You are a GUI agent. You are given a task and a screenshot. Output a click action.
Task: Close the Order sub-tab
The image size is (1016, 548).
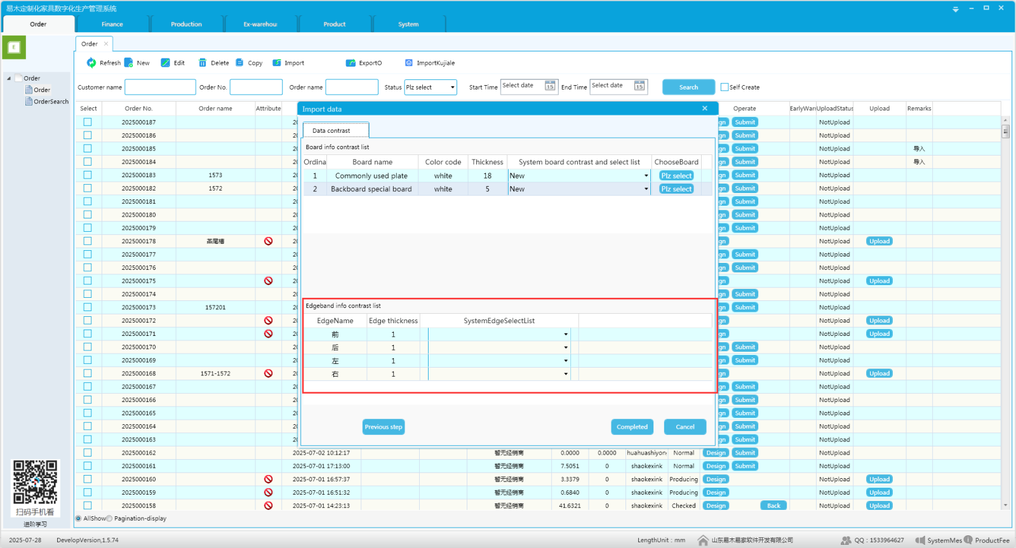pyautogui.click(x=106, y=44)
